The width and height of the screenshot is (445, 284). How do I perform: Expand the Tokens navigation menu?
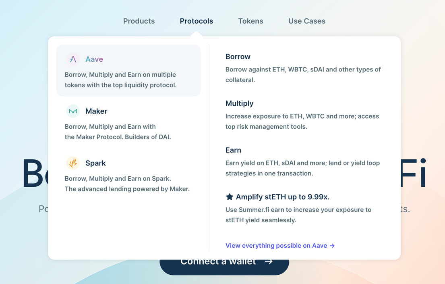(x=250, y=21)
